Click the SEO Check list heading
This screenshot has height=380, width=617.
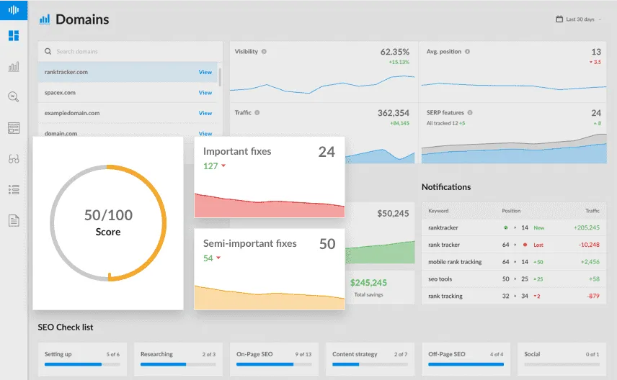tap(66, 327)
